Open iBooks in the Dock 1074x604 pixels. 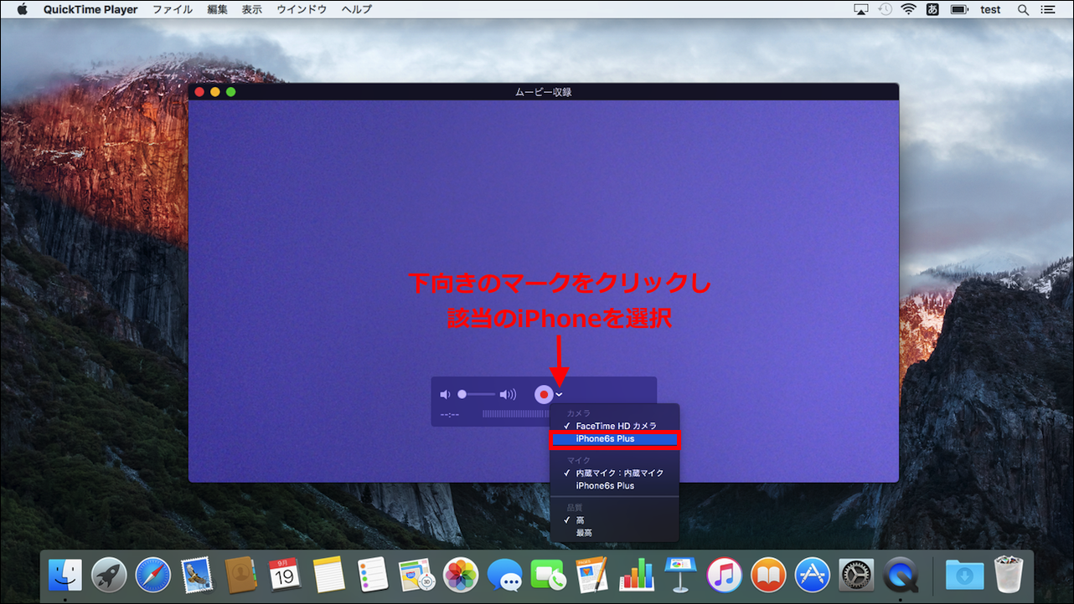click(x=768, y=575)
